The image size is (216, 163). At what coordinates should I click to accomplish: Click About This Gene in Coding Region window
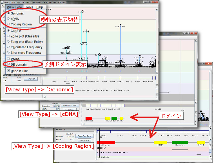coord(84,136)
